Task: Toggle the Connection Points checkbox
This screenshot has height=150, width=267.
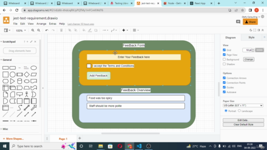Action: click(224, 82)
